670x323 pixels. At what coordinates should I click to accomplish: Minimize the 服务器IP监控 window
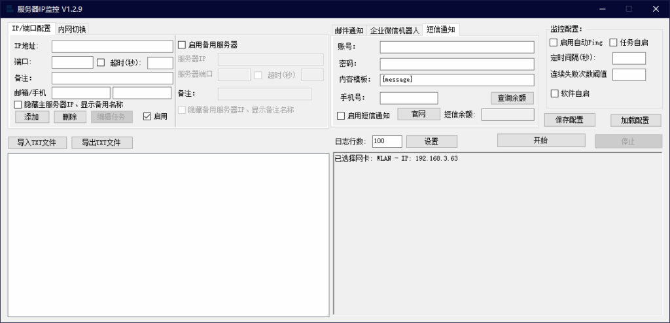tap(603, 9)
